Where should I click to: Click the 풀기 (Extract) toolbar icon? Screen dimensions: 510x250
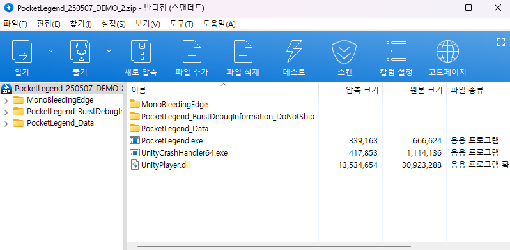point(80,51)
